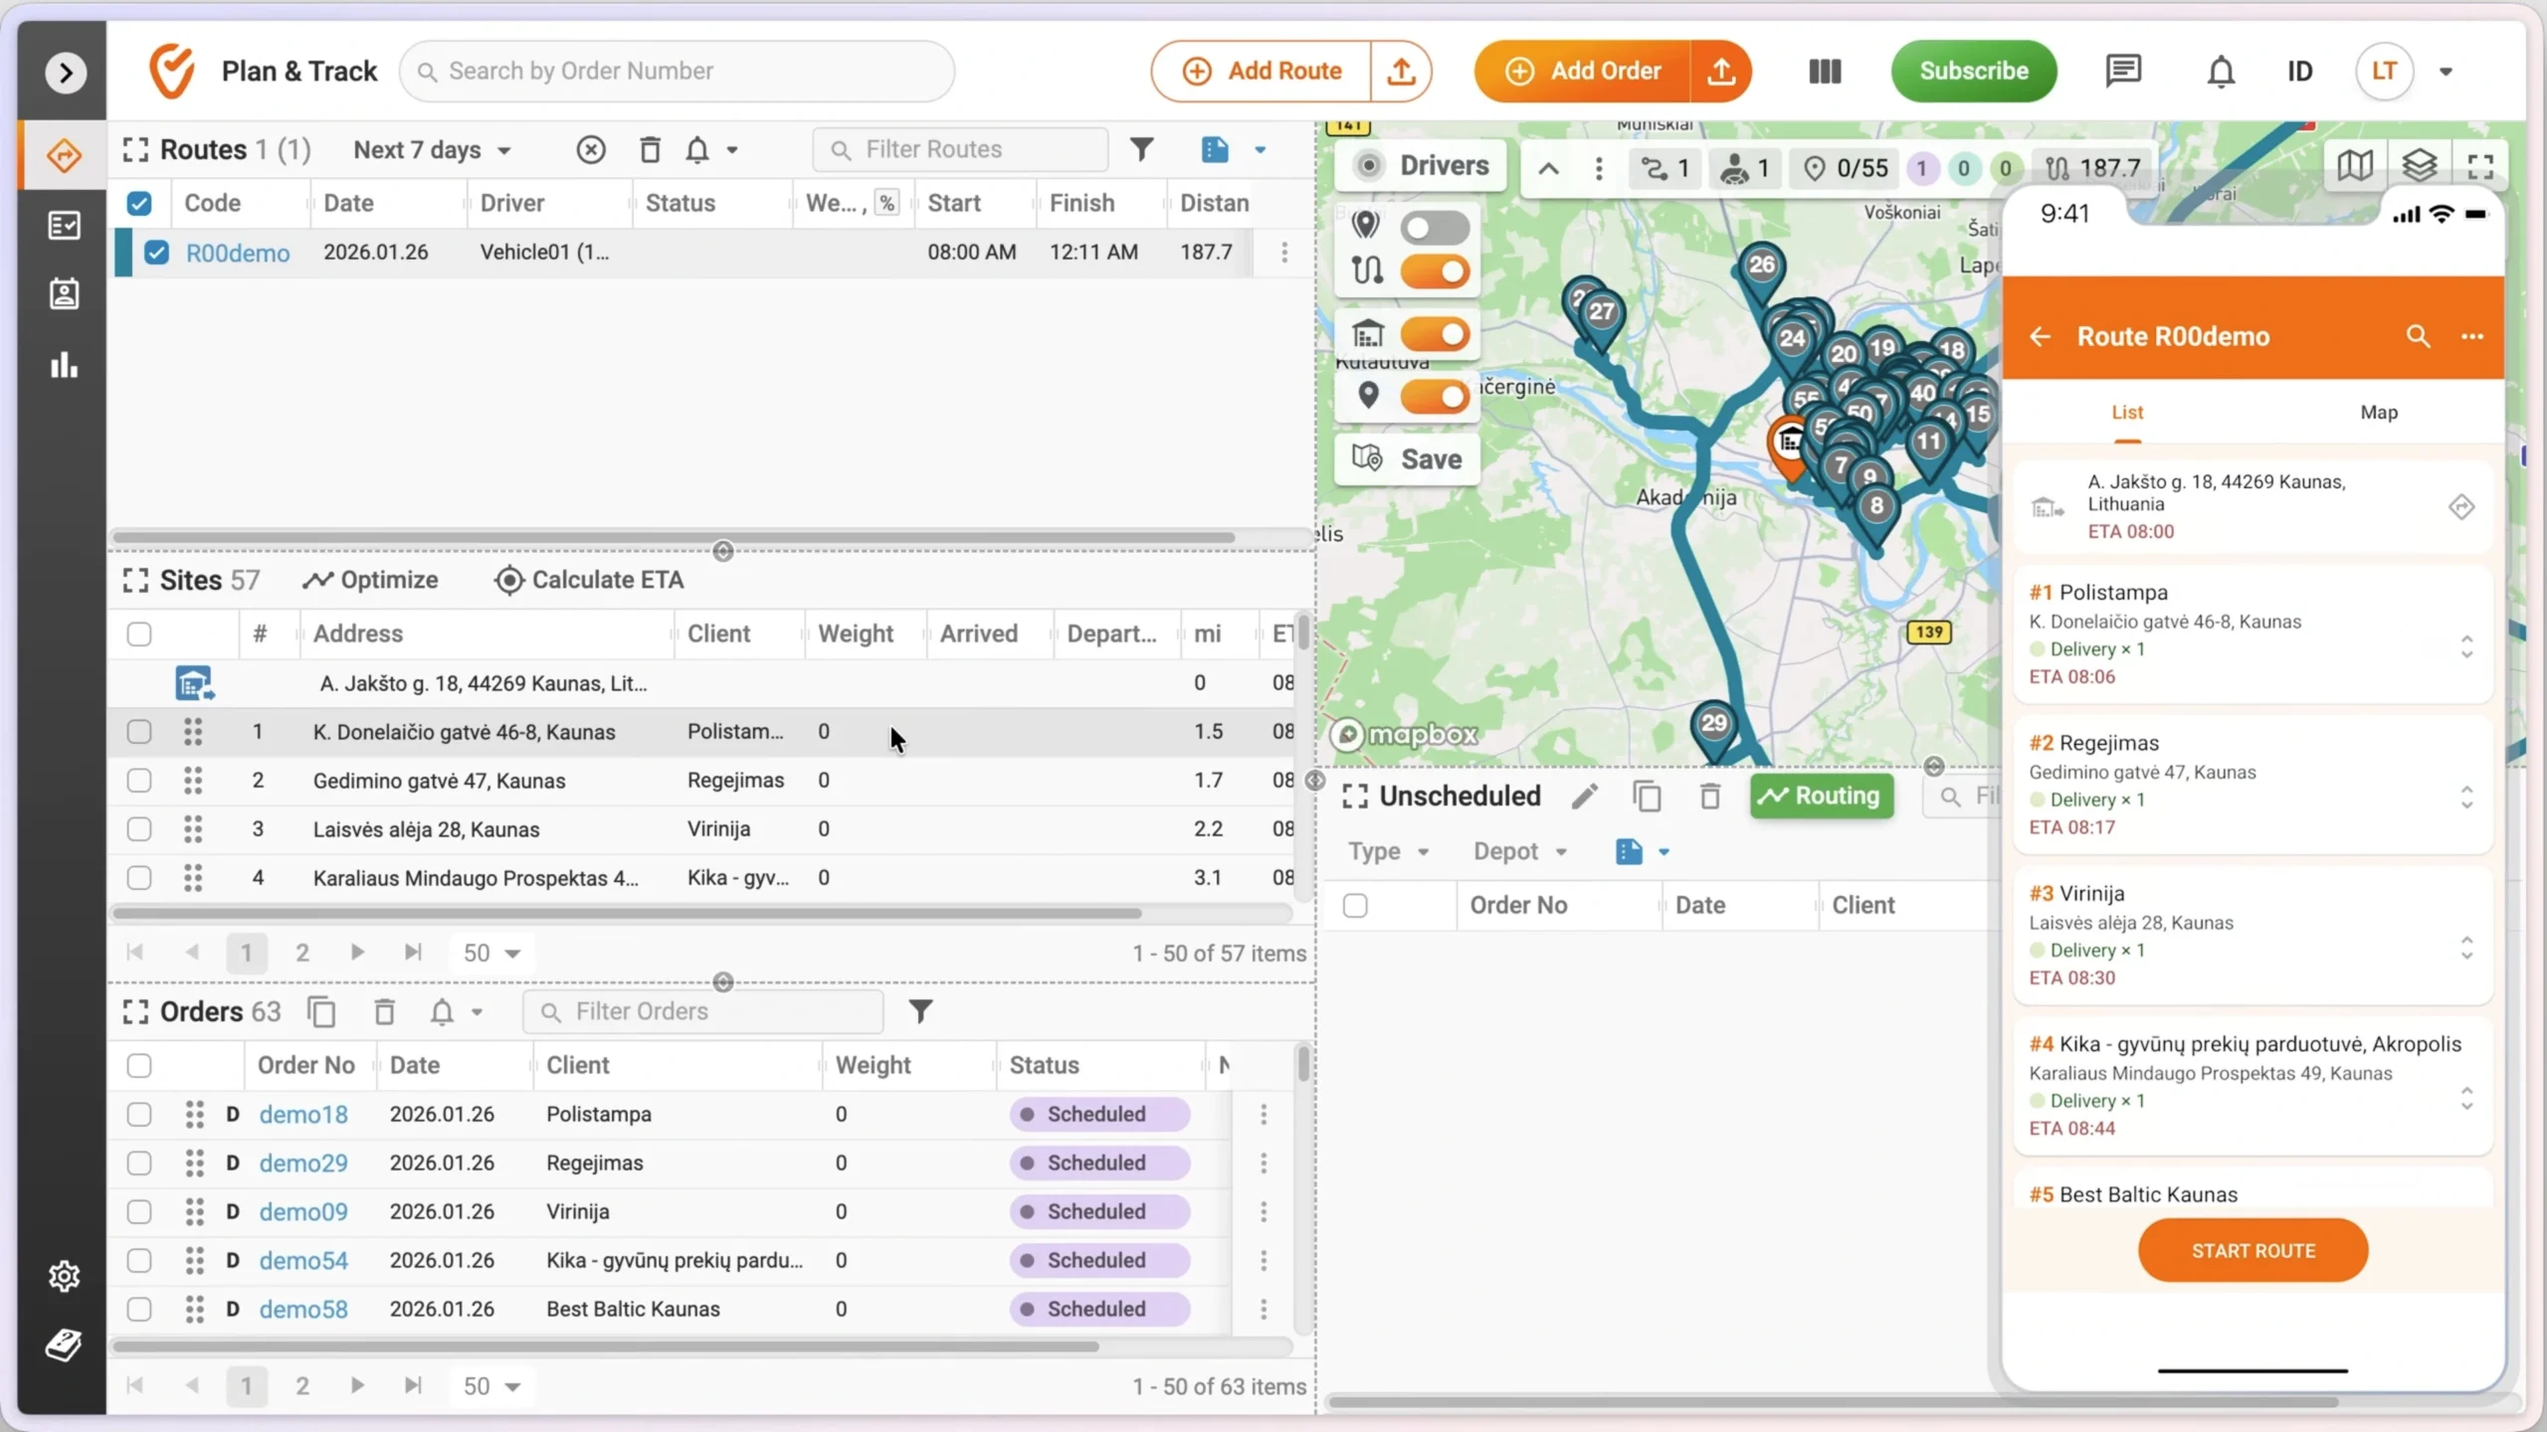Click the Optimize button in Sites
Viewport: 2547px width, 1432px height.
[370, 580]
